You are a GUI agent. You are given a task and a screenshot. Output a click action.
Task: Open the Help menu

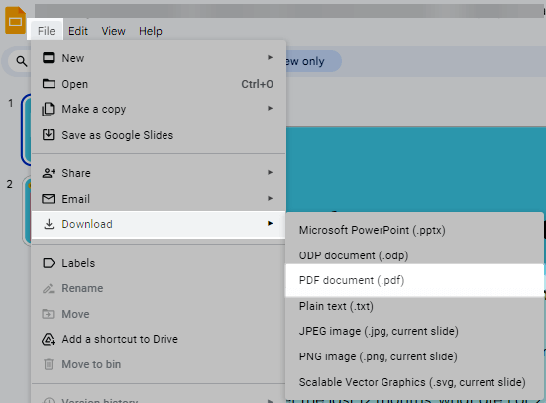click(150, 31)
